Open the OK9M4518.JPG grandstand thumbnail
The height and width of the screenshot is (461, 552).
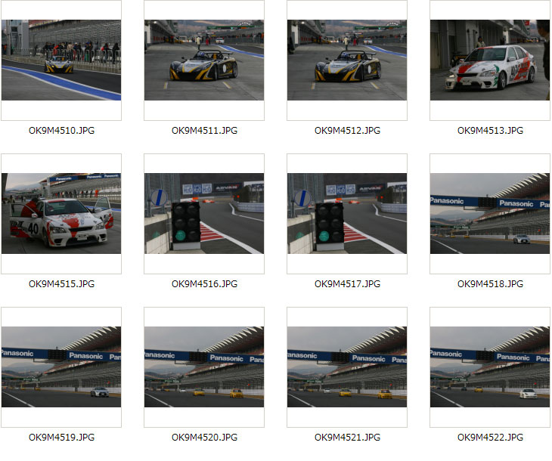pyautogui.click(x=490, y=214)
